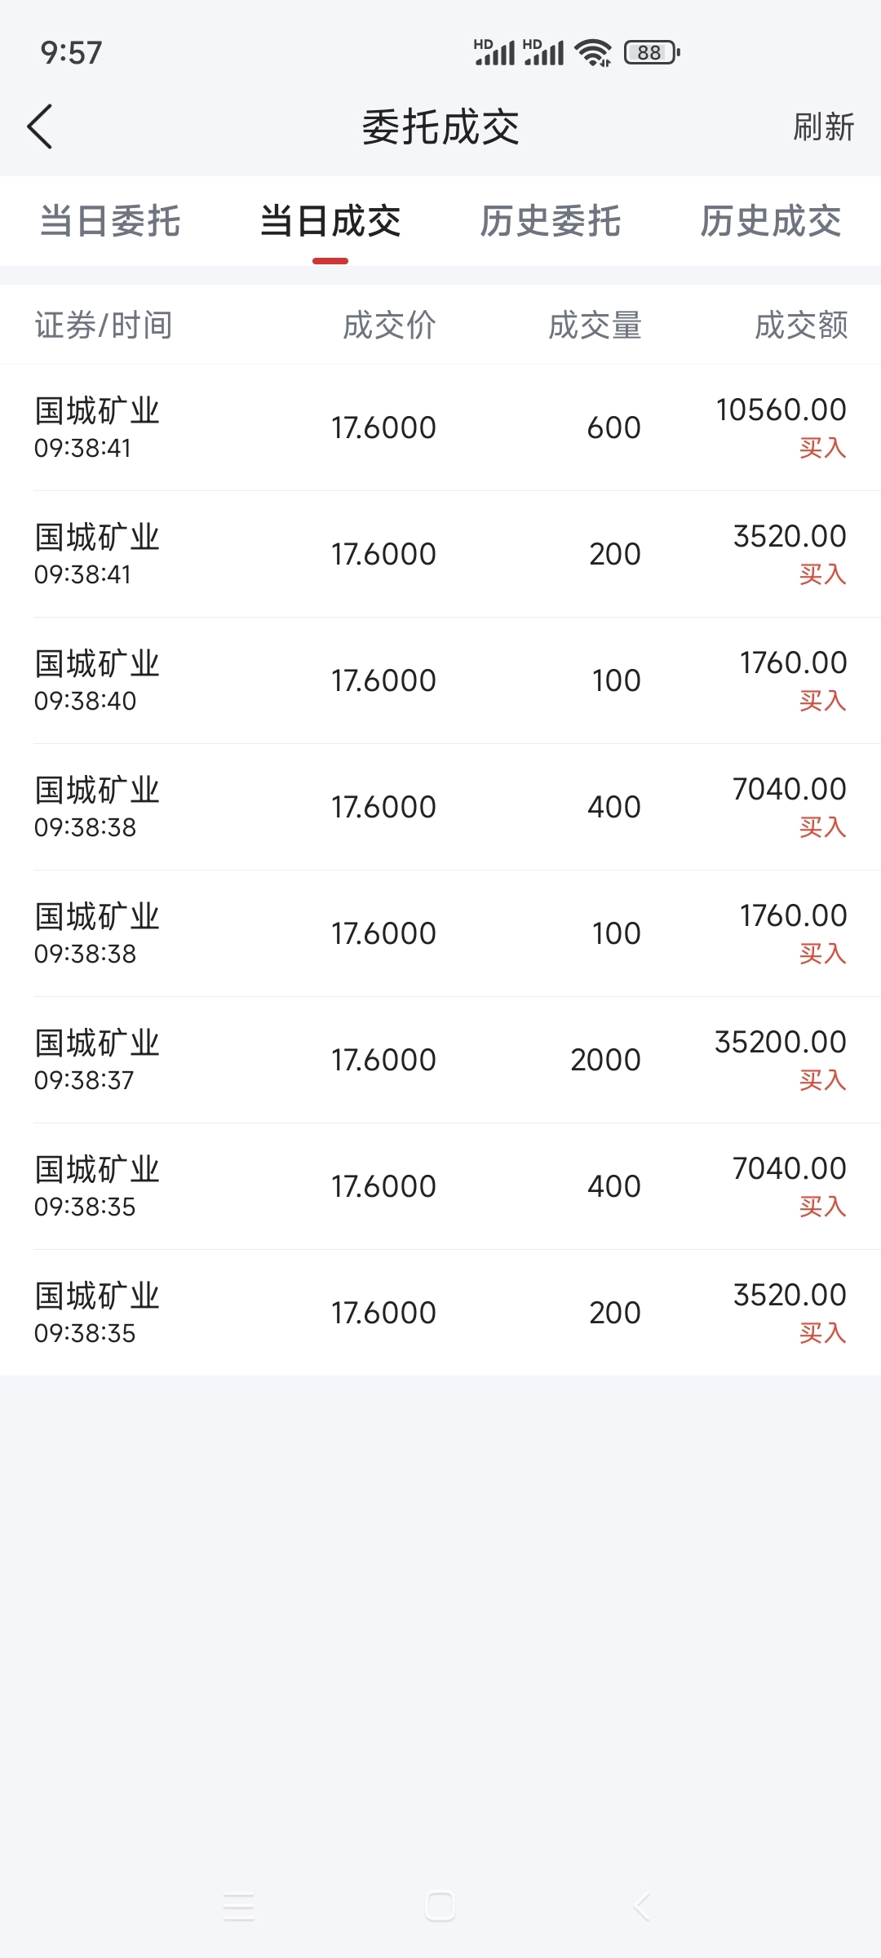Open the 3520.00 trade at 09:38:41

pos(440,554)
